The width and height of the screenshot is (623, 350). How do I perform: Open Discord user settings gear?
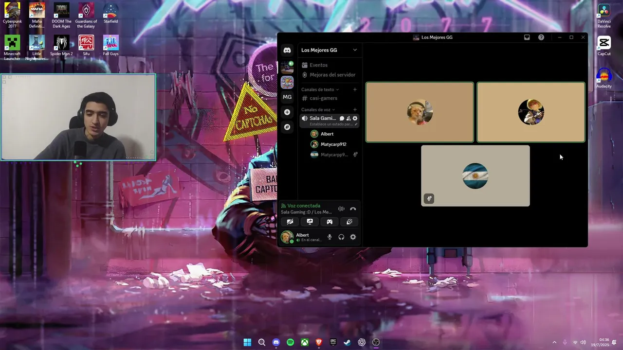tap(353, 237)
